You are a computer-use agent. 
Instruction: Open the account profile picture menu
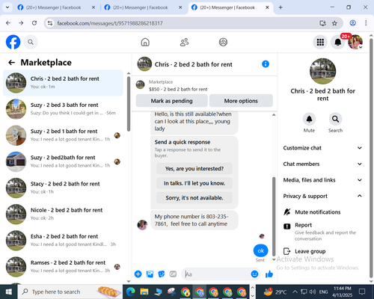[355, 42]
